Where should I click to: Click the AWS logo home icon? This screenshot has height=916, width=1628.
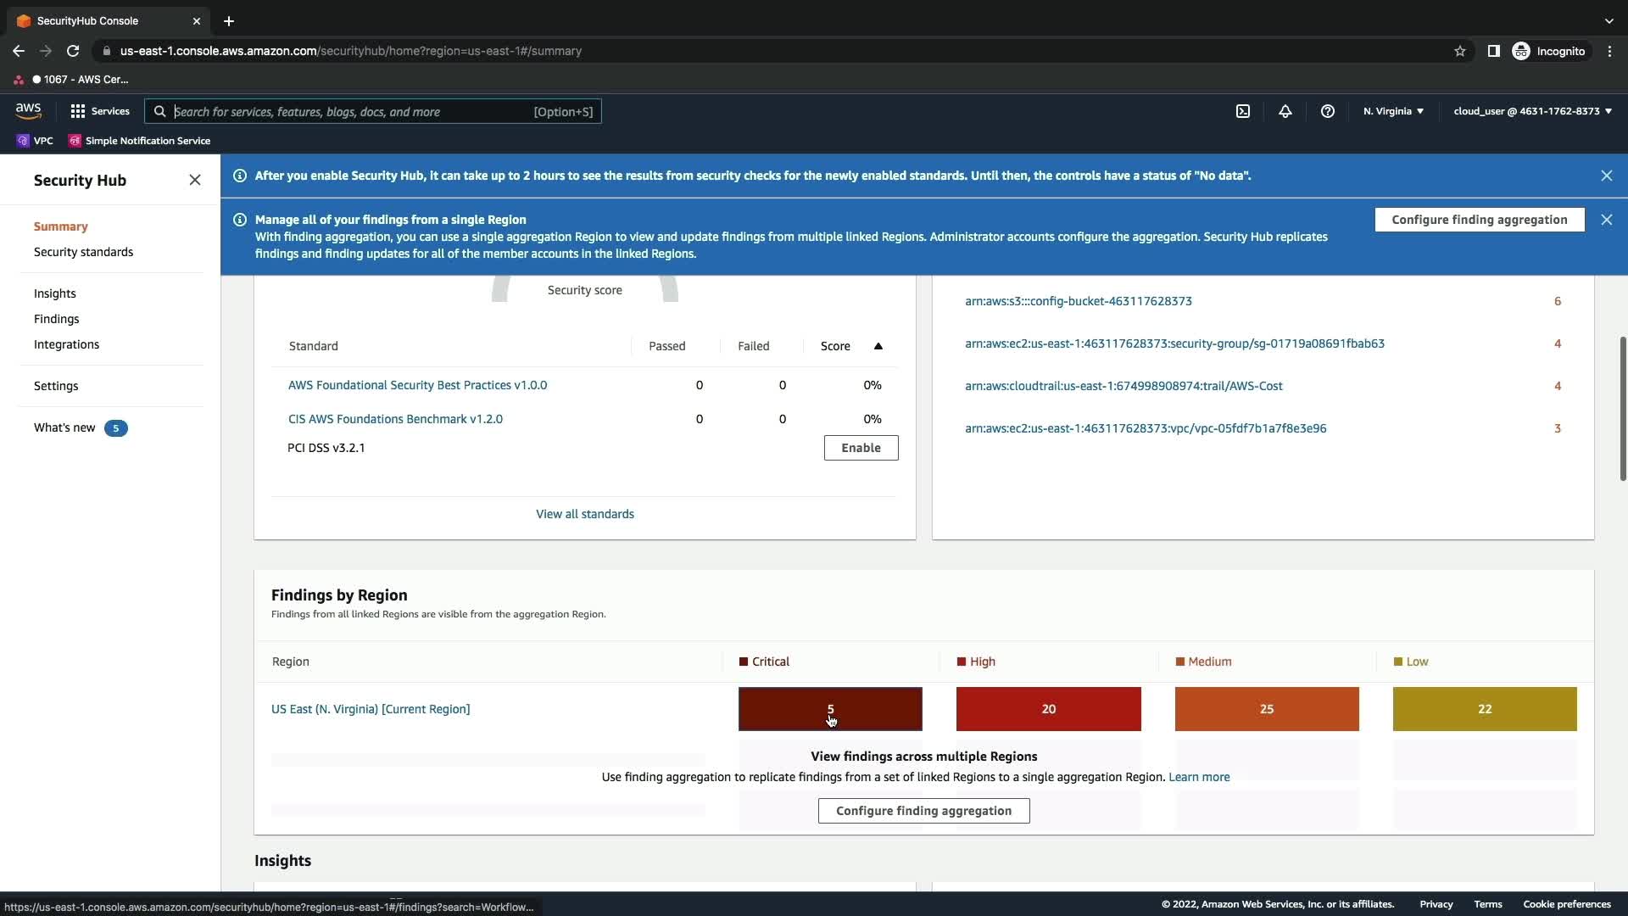pyautogui.click(x=28, y=111)
